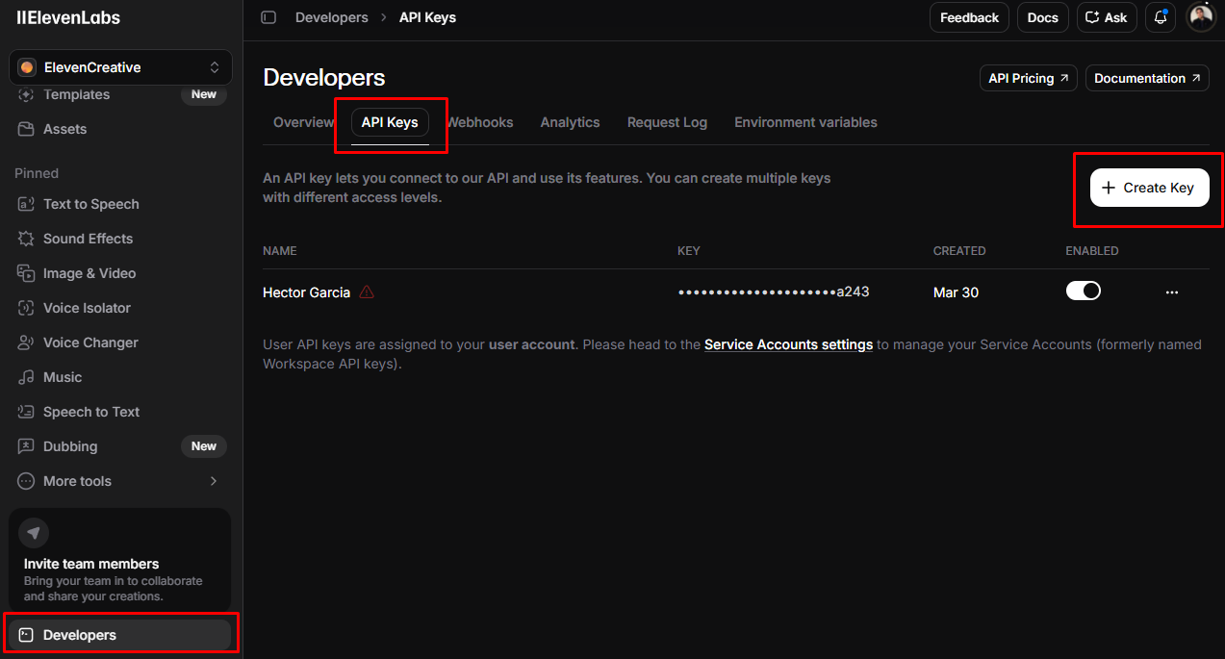Click the Hector Garcia key name
The width and height of the screenshot is (1225, 659).
[x=306, y=292]
